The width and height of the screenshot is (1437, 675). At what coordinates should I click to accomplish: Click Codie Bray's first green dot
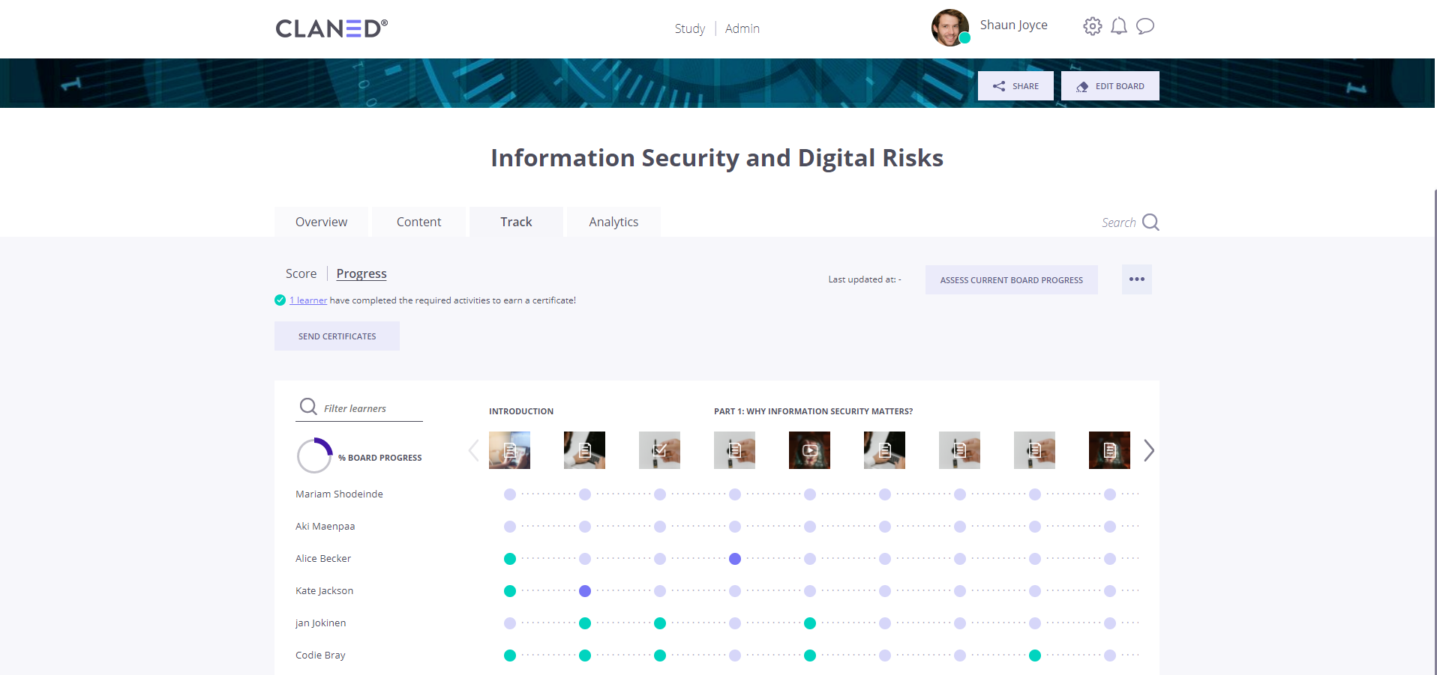(510, 656)
